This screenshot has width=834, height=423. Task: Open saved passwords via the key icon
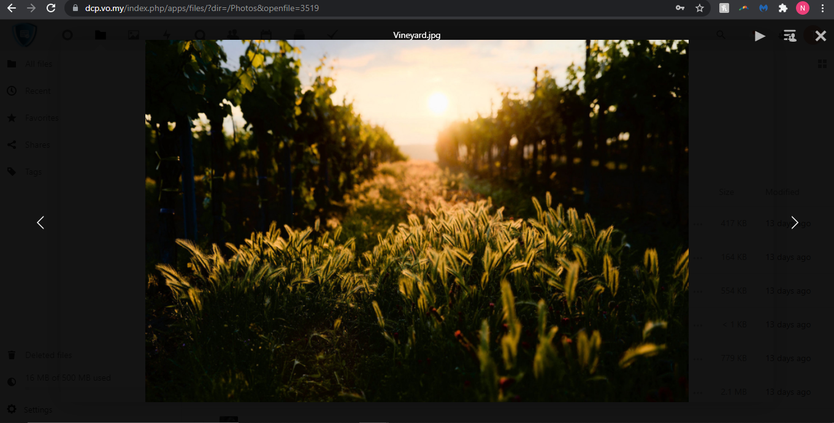coord(679,9)
